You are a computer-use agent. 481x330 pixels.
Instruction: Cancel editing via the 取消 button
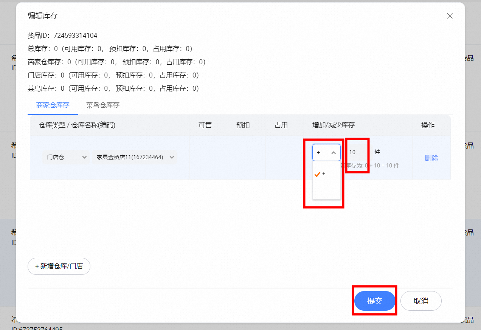click(421, 301)
